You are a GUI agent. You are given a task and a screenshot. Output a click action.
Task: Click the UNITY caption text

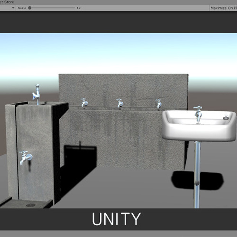click(x=116, y=219)
